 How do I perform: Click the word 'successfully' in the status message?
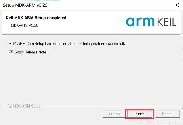(116, 44)
